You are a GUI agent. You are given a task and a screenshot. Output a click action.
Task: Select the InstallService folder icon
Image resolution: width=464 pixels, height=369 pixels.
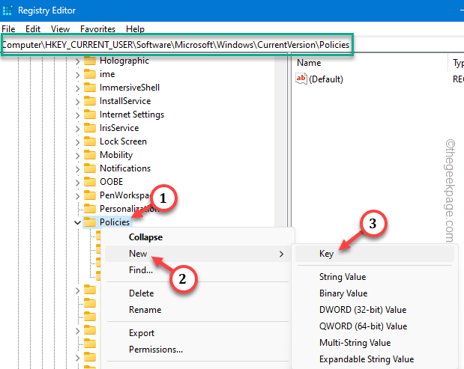[x=90, y=101]
